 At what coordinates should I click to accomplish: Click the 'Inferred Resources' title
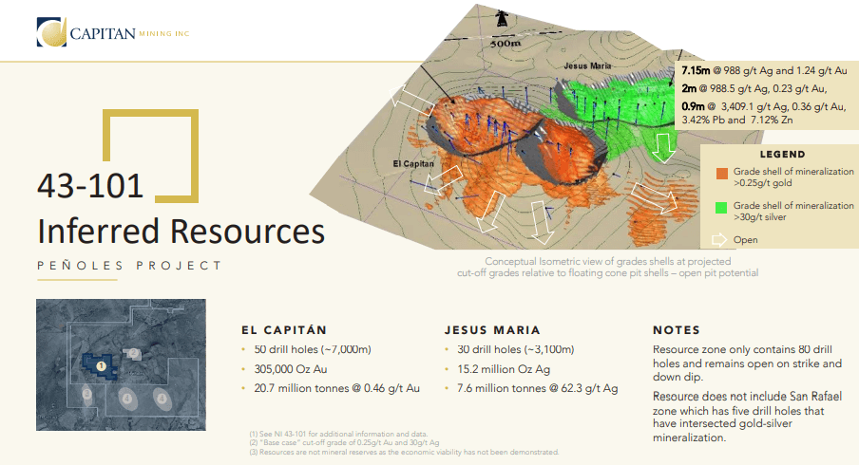(181, 231)
